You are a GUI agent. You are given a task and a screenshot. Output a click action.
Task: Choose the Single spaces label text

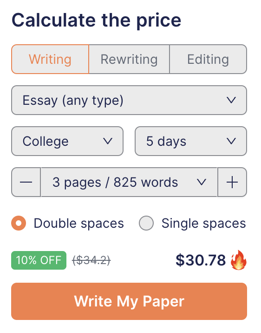pyautogui.click(x=203, y=224)
